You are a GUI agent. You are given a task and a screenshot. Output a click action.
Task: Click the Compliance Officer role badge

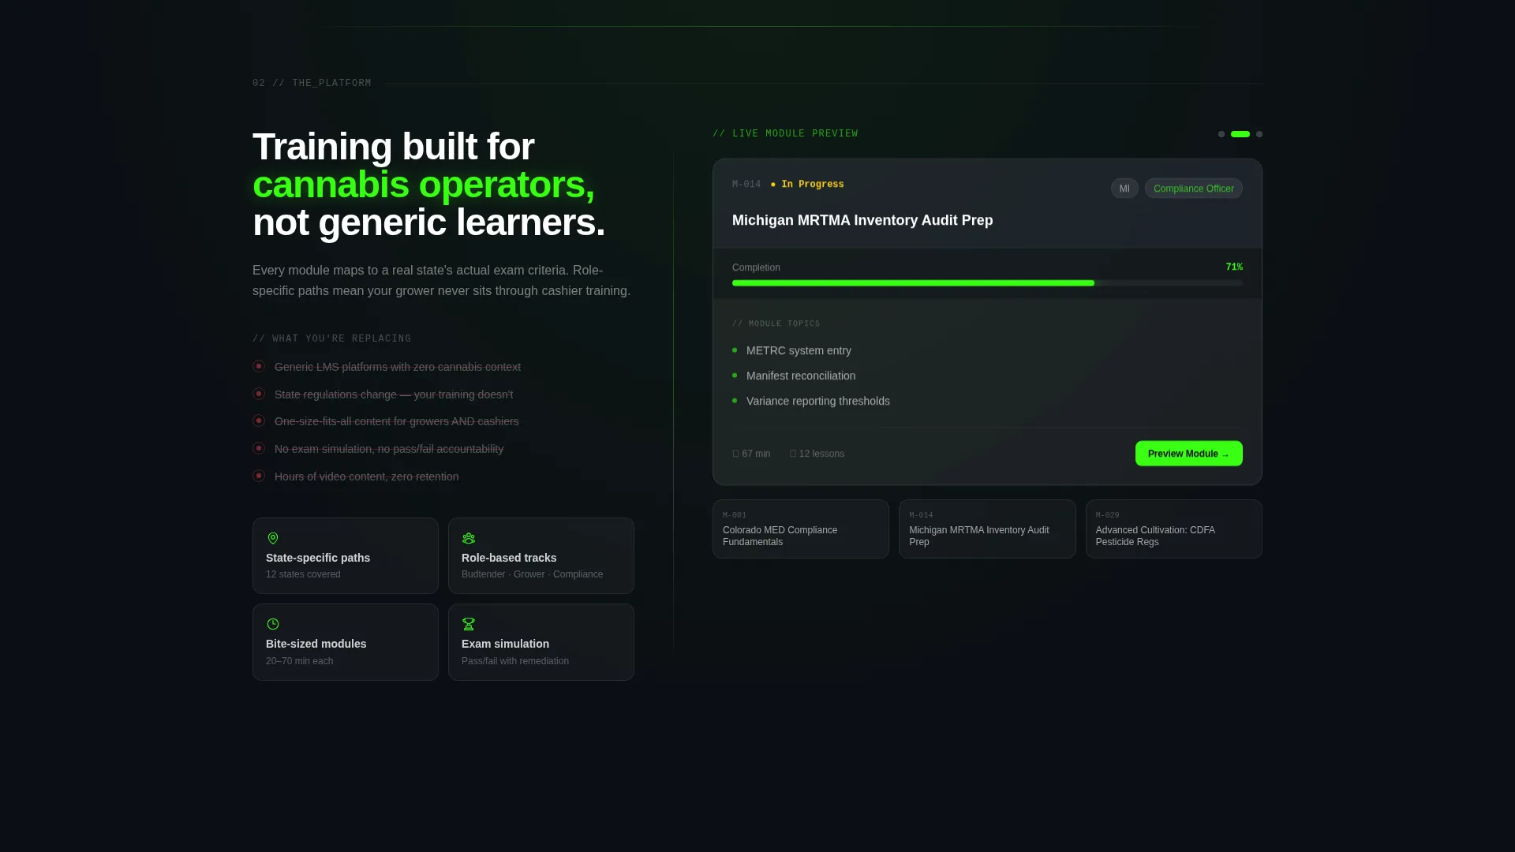[x=1193, y=189]
